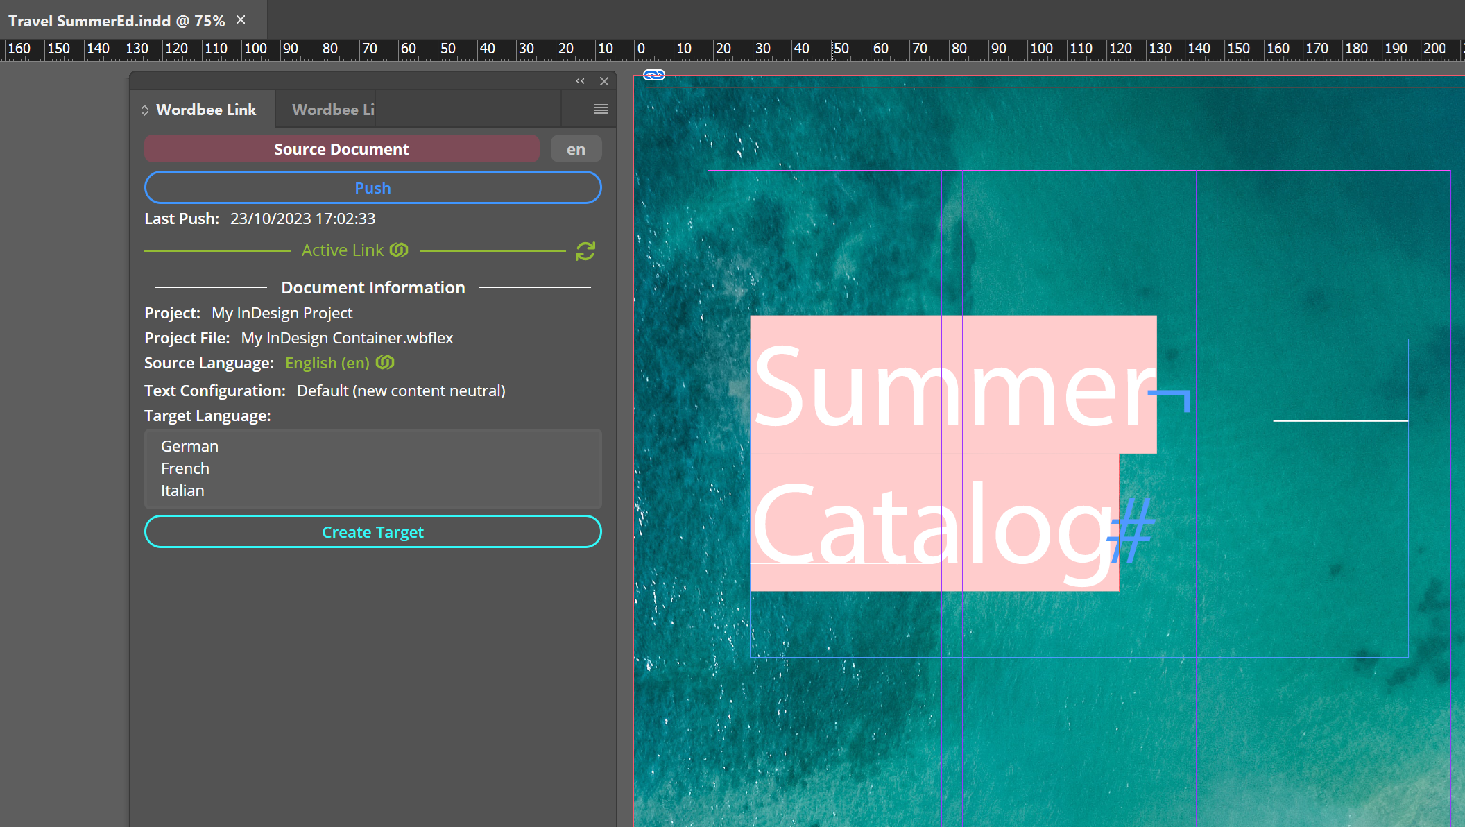Select German in target language list
This screenshot has height=827, width=1465.
tap(189, 446)
